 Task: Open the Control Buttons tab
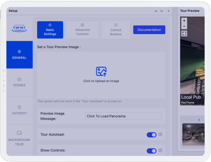(x=116, y=30)
